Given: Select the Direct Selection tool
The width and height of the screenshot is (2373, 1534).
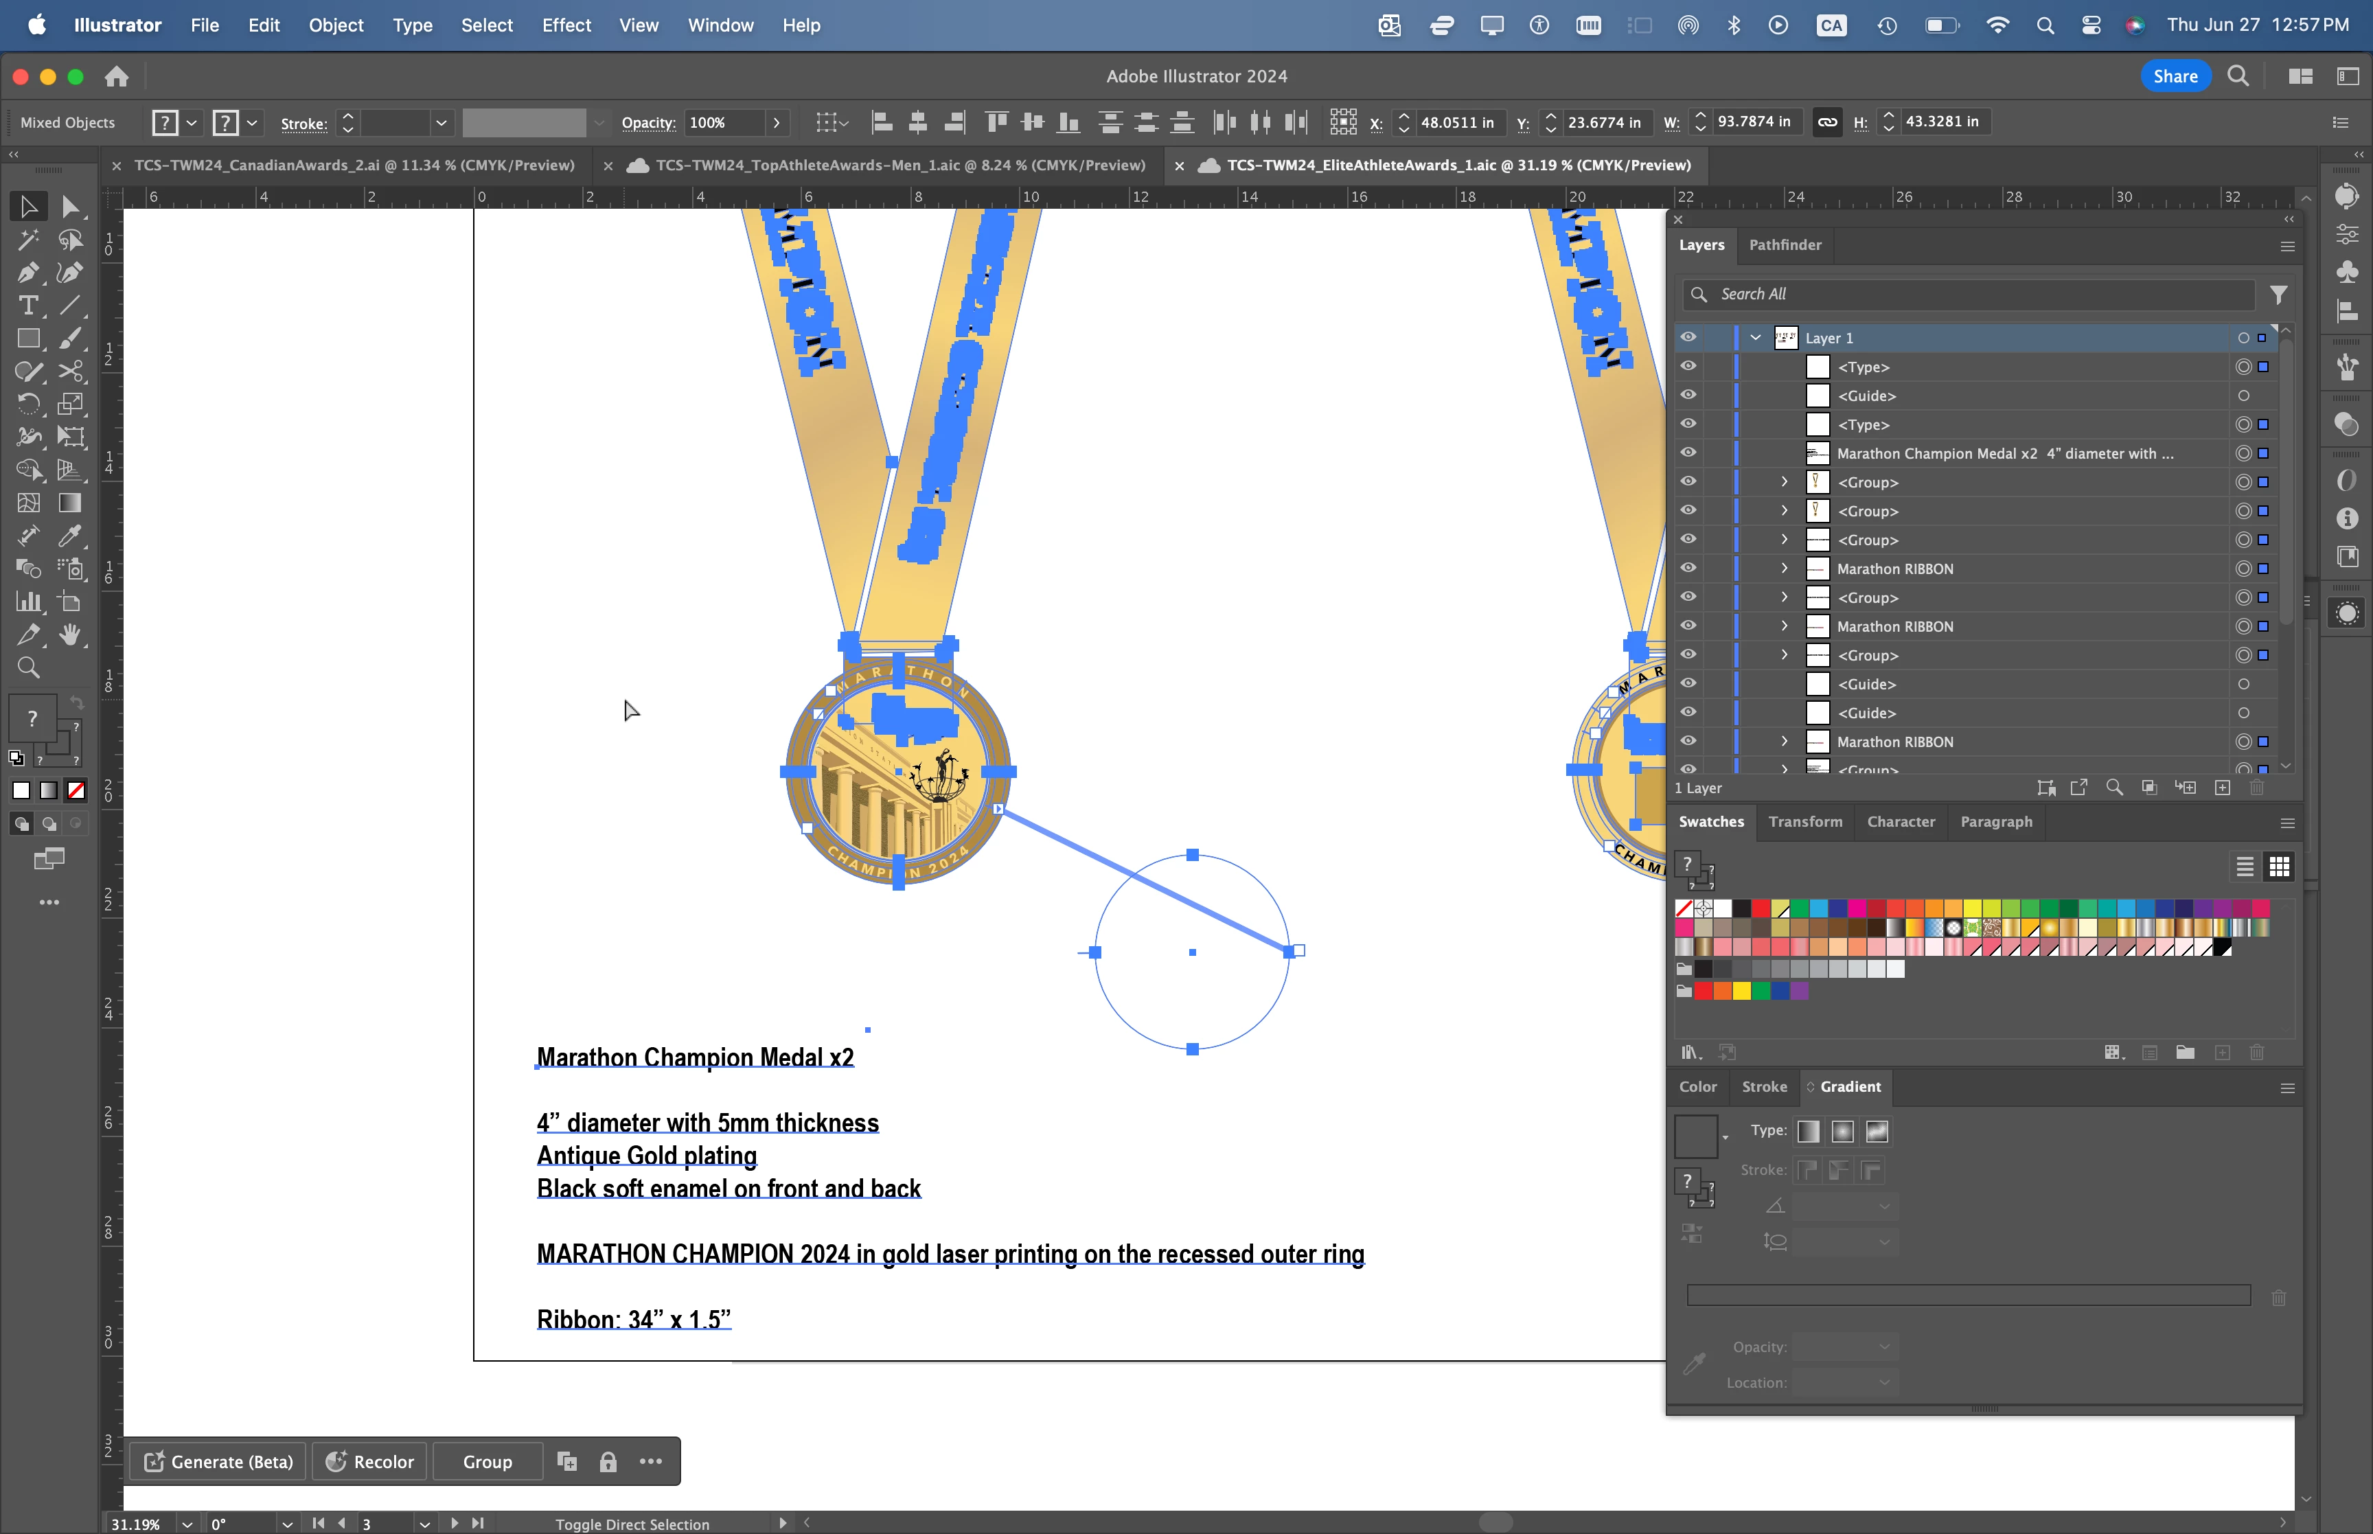Looking at the screenshot, I should coord(70,206).
